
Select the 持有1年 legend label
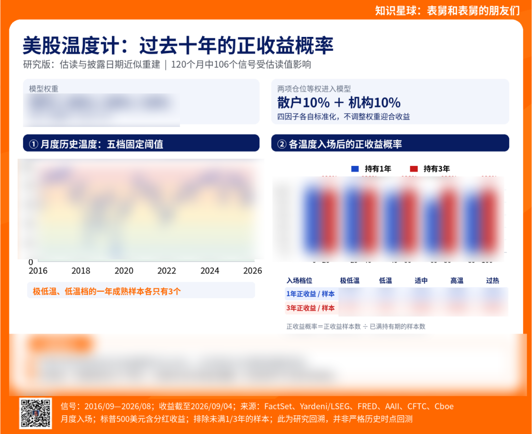click(378, 169)
